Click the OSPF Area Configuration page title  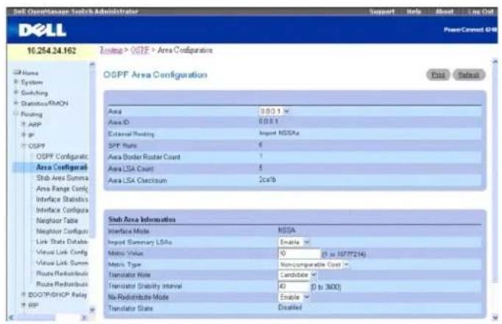point(155,75)
